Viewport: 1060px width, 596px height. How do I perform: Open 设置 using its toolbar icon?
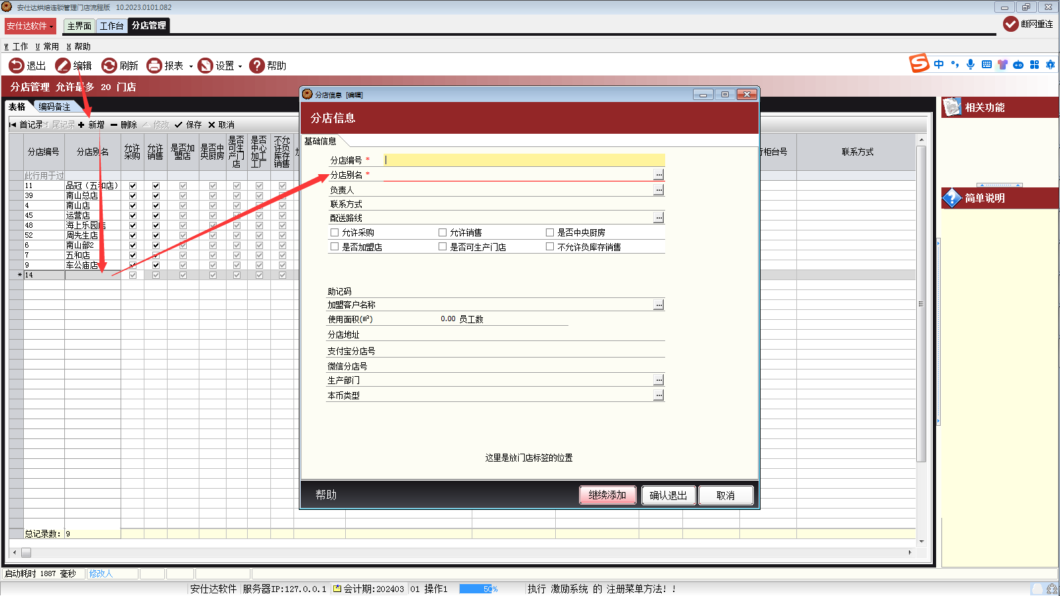(x=205, y=66)
